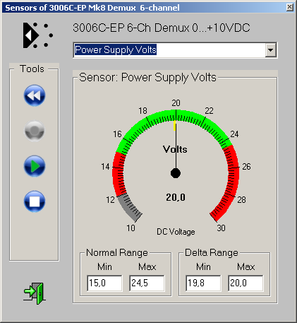Open the sensor selection dropdown arrow
Screen dimensions: 297x323
(x=271, y=50)
